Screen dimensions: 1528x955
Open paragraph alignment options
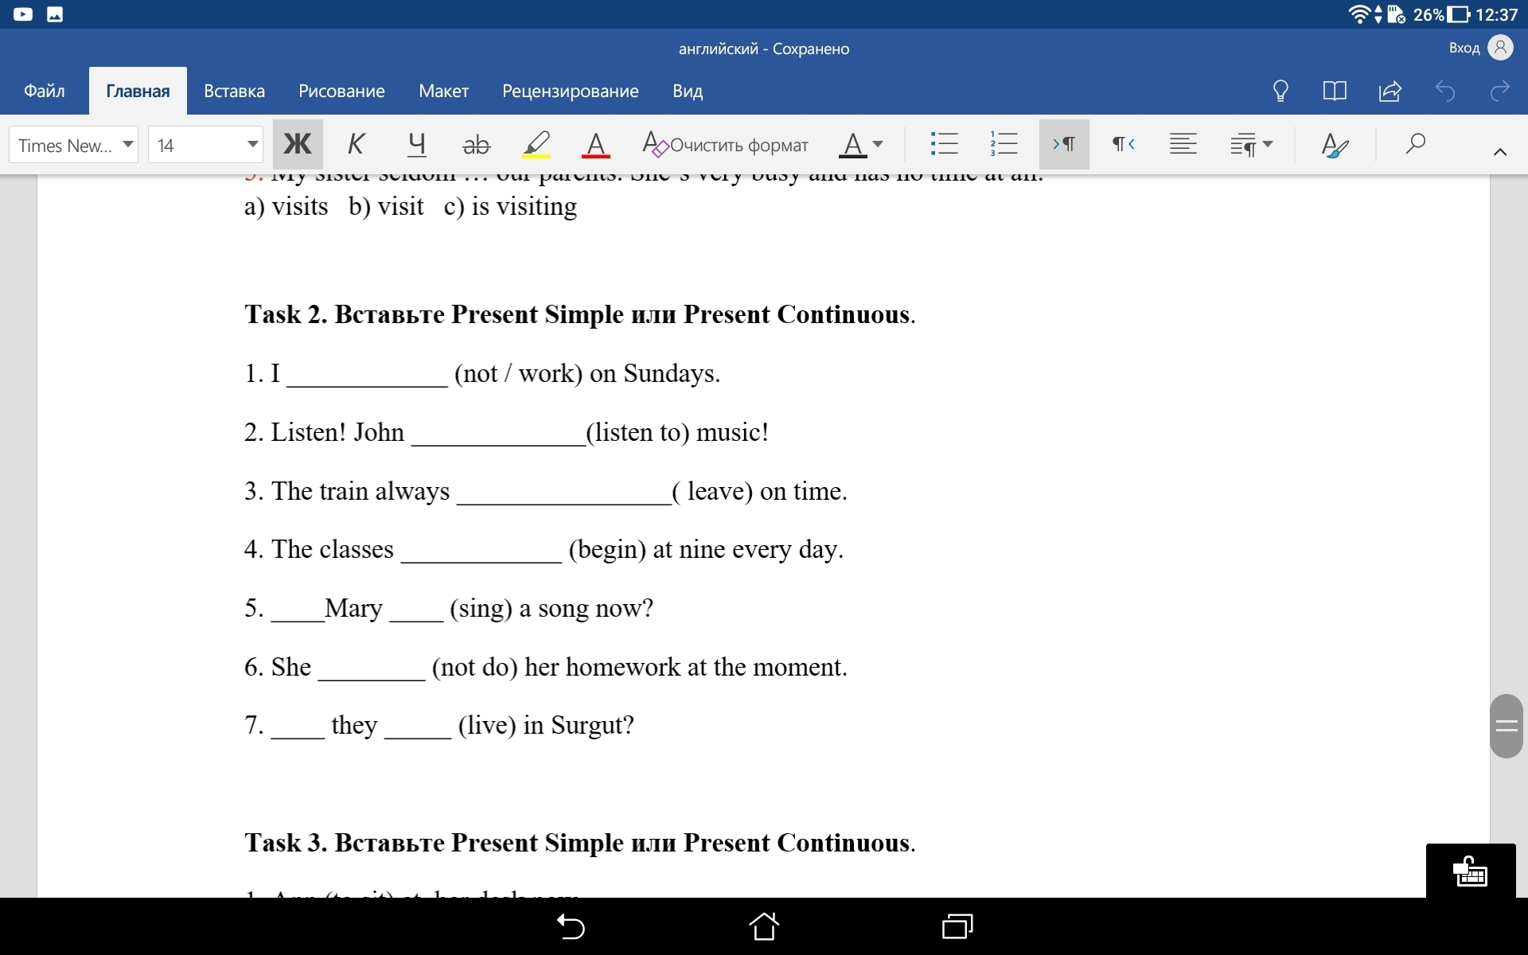click(x=1183, y=144)
